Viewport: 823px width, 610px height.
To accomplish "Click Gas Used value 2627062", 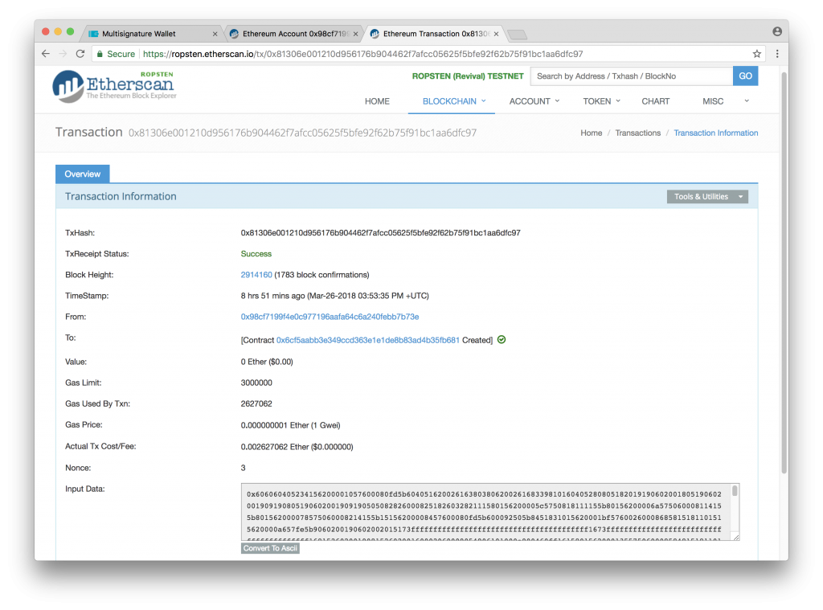I will point(256,403).
